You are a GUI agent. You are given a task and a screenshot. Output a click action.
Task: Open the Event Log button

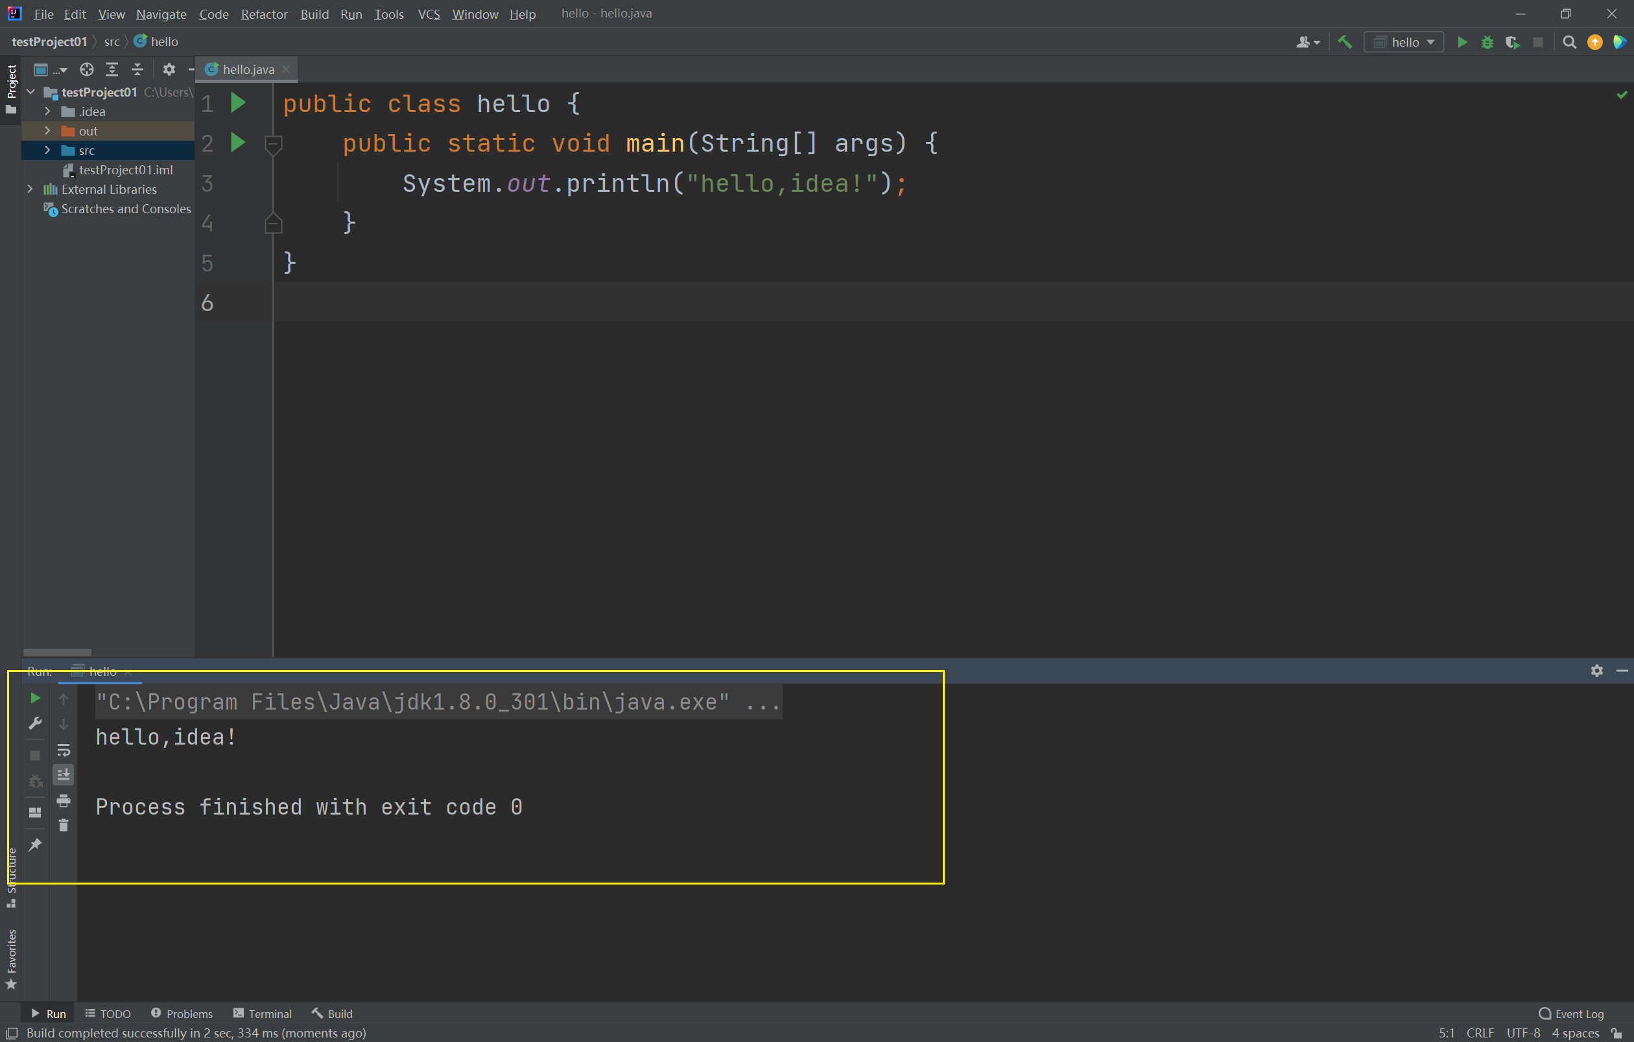pos(1571,1013)
